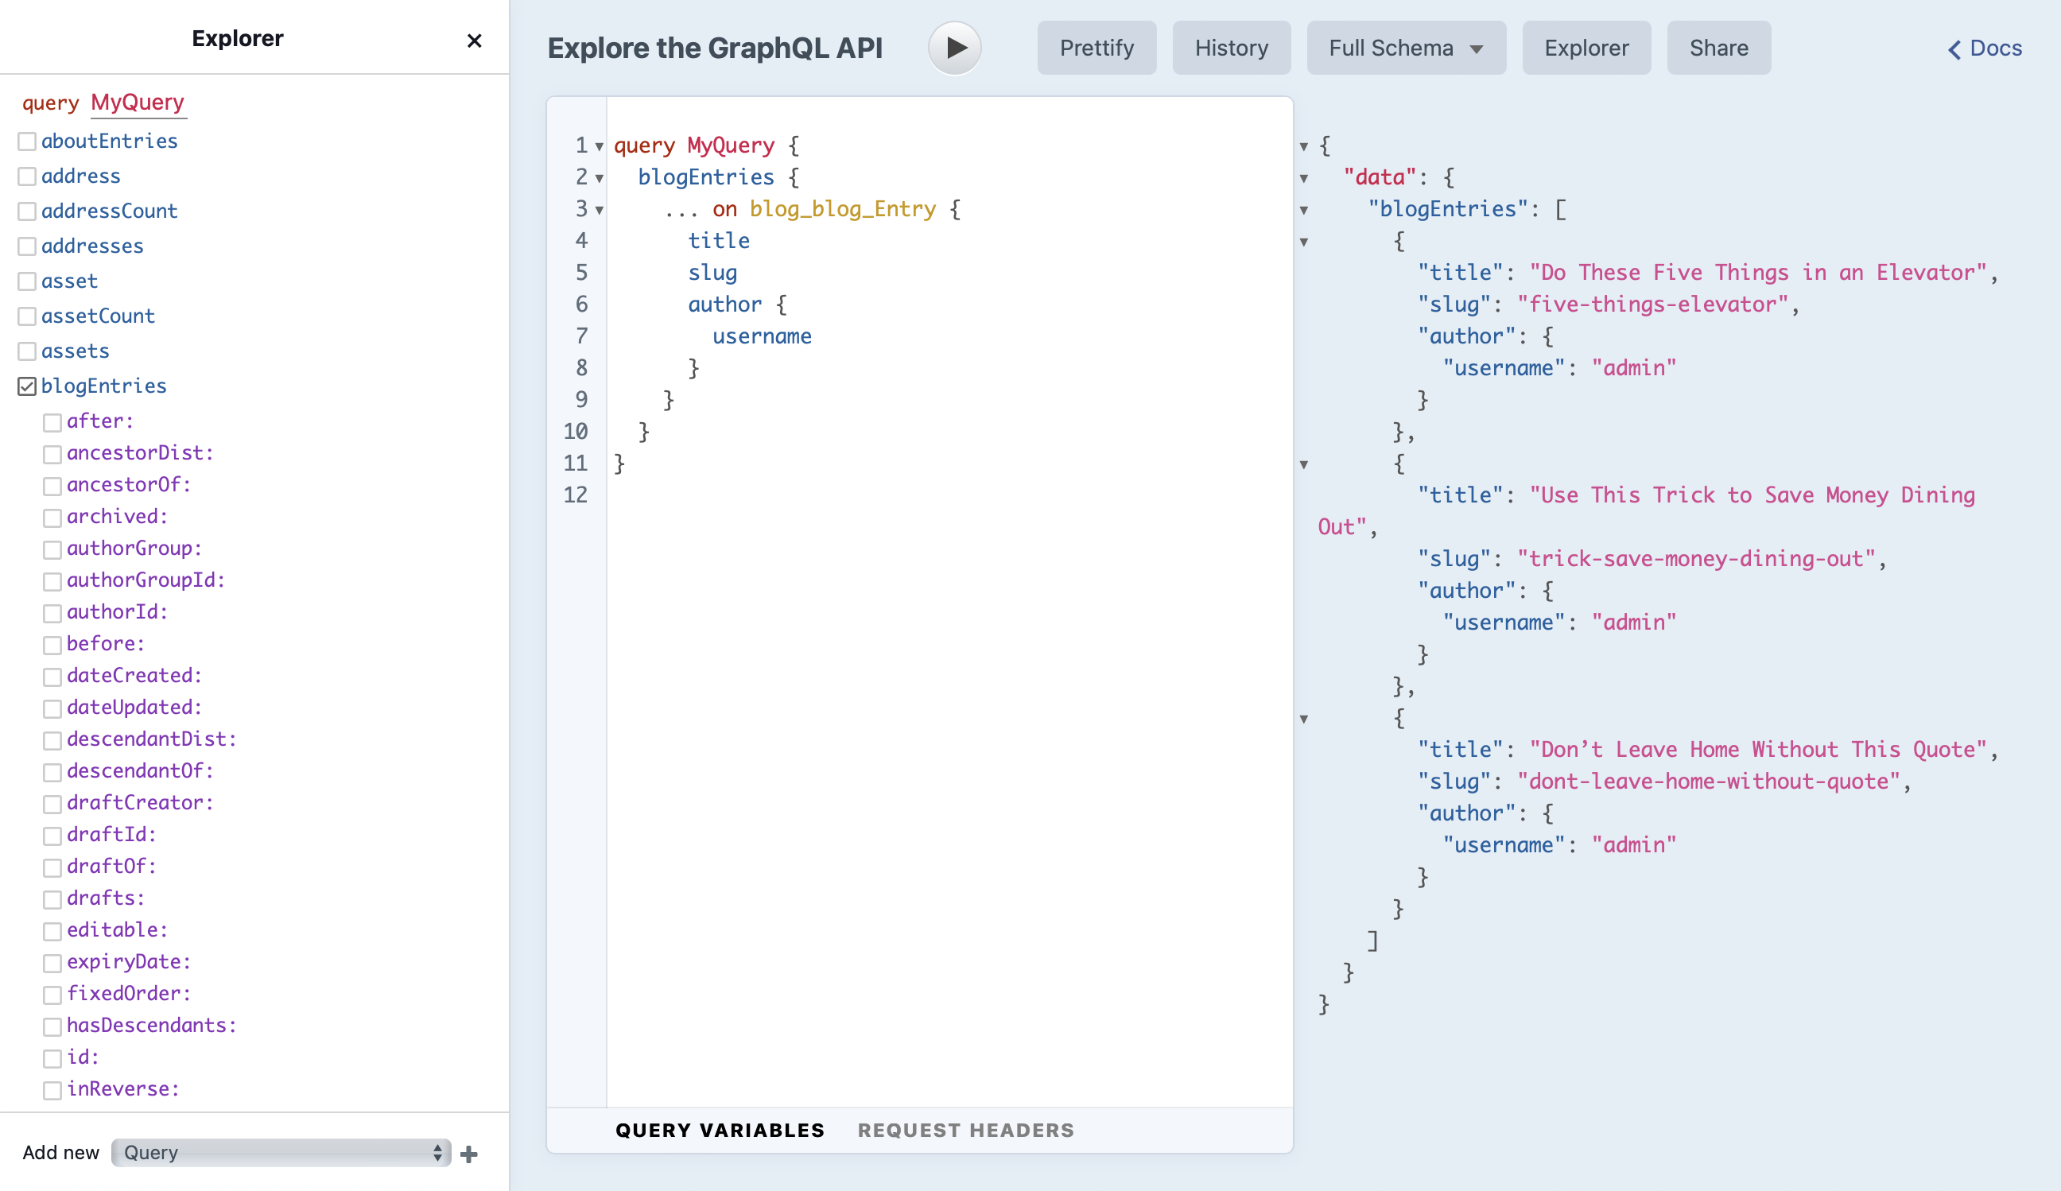Screen dimensions: 2061x1191
Task: Switch to the Request Headers tab
Action: tap(965, 1130)
